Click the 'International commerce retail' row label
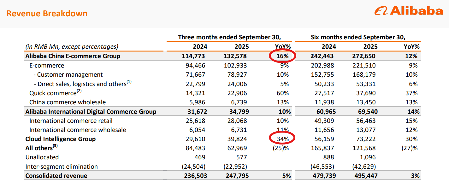 [x=71, y=121]
